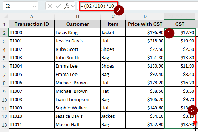Select column E header
198x132 pixels.
[x=179, y=16]
